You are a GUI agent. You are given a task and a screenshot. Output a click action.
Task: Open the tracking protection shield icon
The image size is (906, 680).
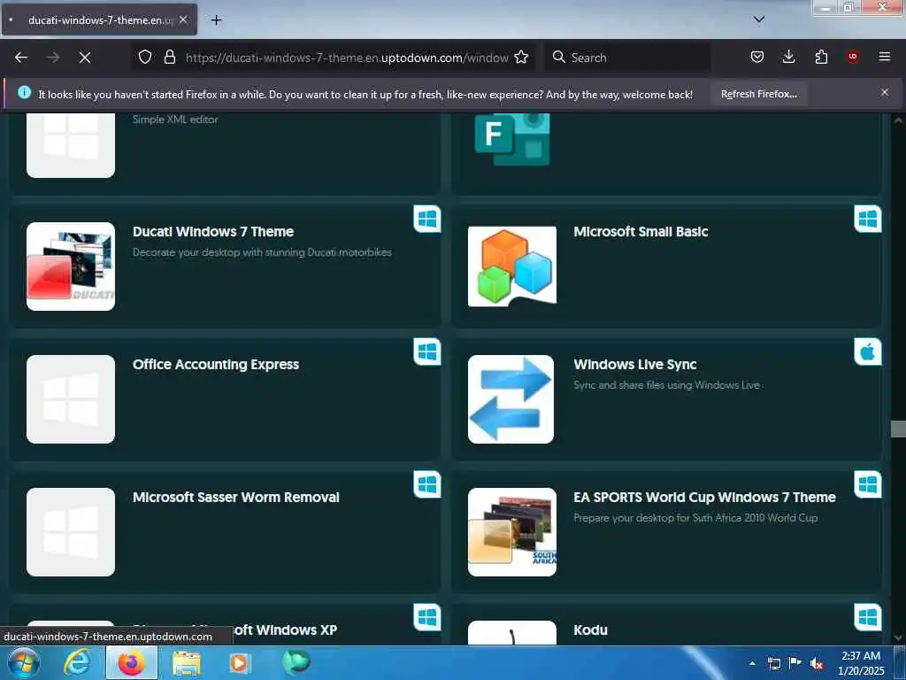tap(145, 57)
